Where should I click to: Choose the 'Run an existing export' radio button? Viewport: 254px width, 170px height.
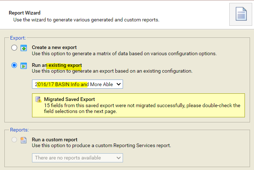point(14,65)
